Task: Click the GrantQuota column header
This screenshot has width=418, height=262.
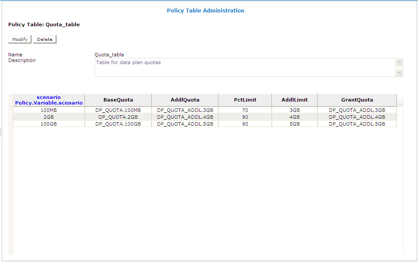Action: pyautogui.click(x=356, y=100)
